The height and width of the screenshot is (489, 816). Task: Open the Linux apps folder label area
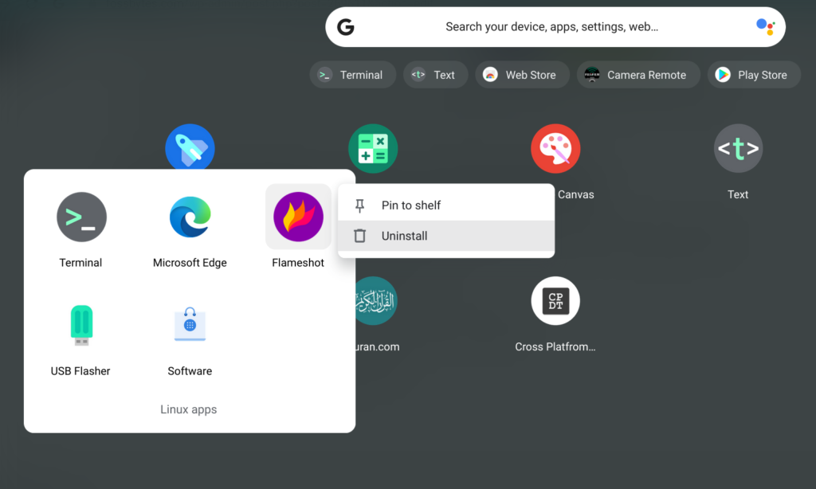point(189,409)
